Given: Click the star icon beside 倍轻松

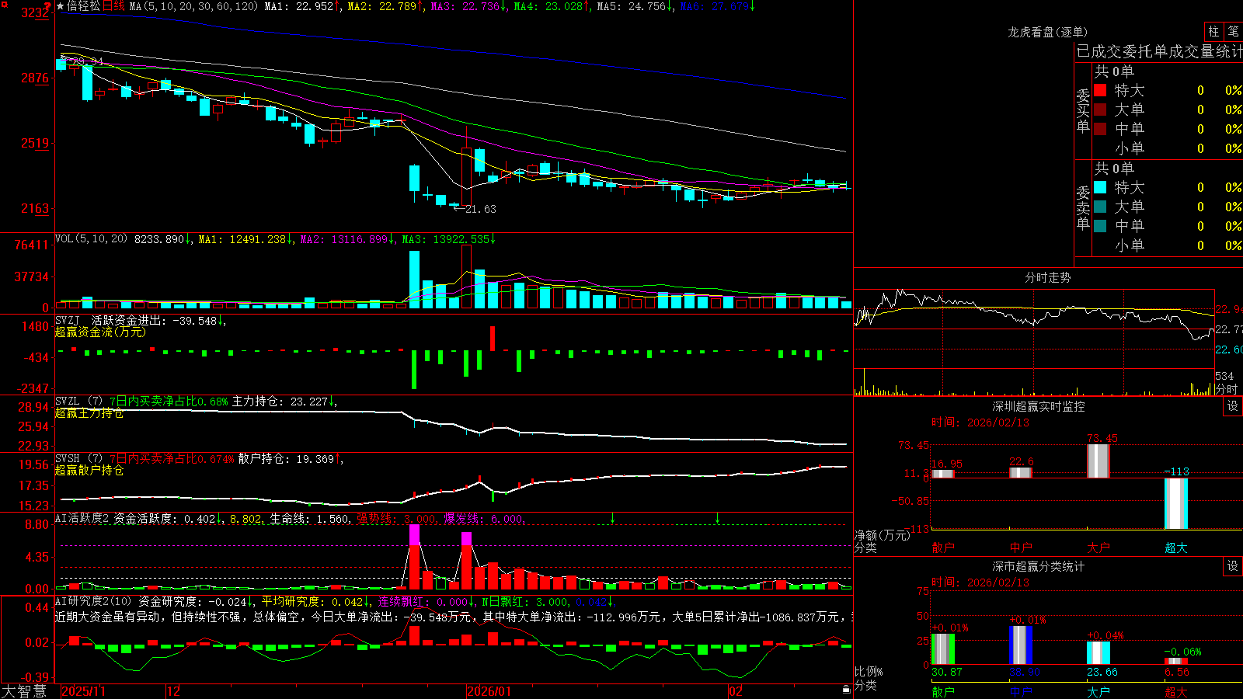Looking at the screenshot, I should point(61,6).
